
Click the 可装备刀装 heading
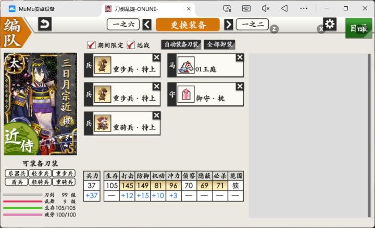click(x=40, y=164)
